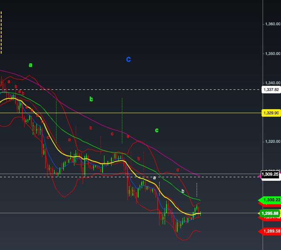
Task: Click the yellow dashed vertical line marker
Action: [x=1, y=32]
